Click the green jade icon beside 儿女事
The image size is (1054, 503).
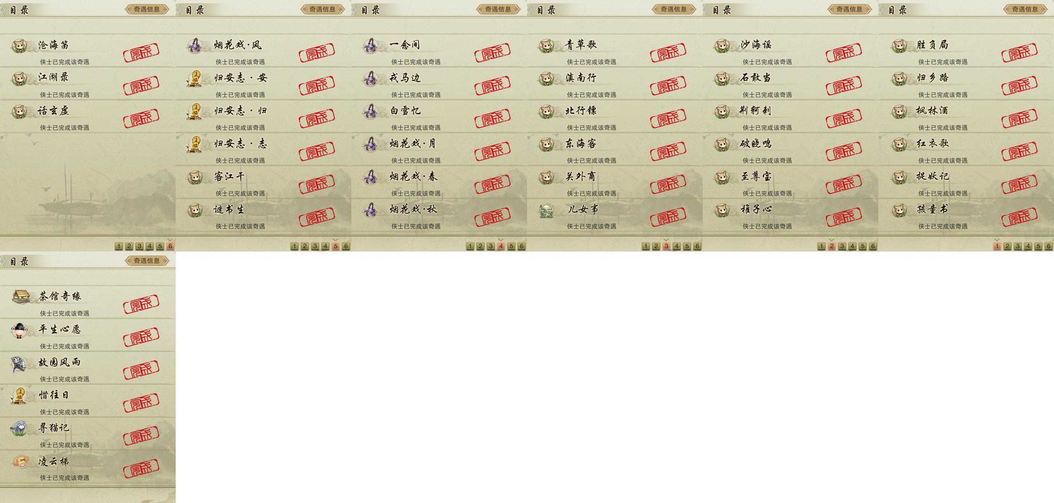(x=546, y=210)
